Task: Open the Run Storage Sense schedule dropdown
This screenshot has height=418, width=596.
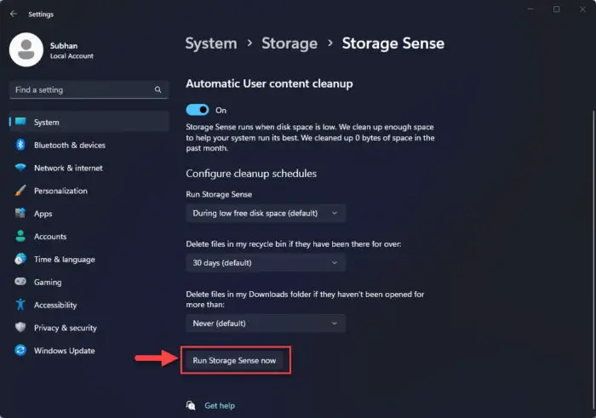Action: click(266, 213)
